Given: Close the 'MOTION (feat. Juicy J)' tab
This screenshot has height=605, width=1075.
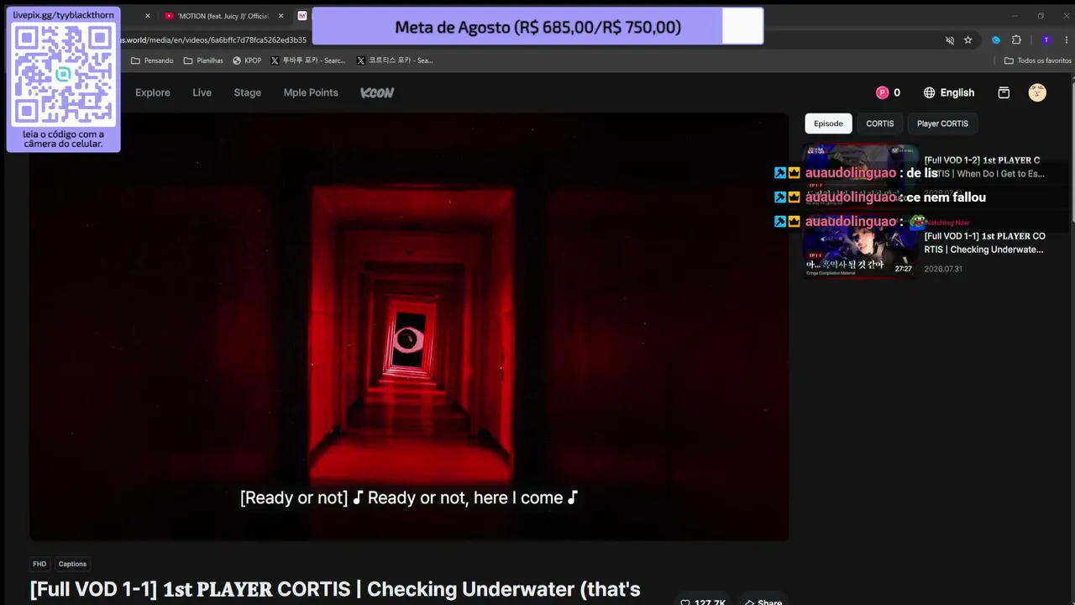Looking at the screenshot, I should (x=281, y=16).
